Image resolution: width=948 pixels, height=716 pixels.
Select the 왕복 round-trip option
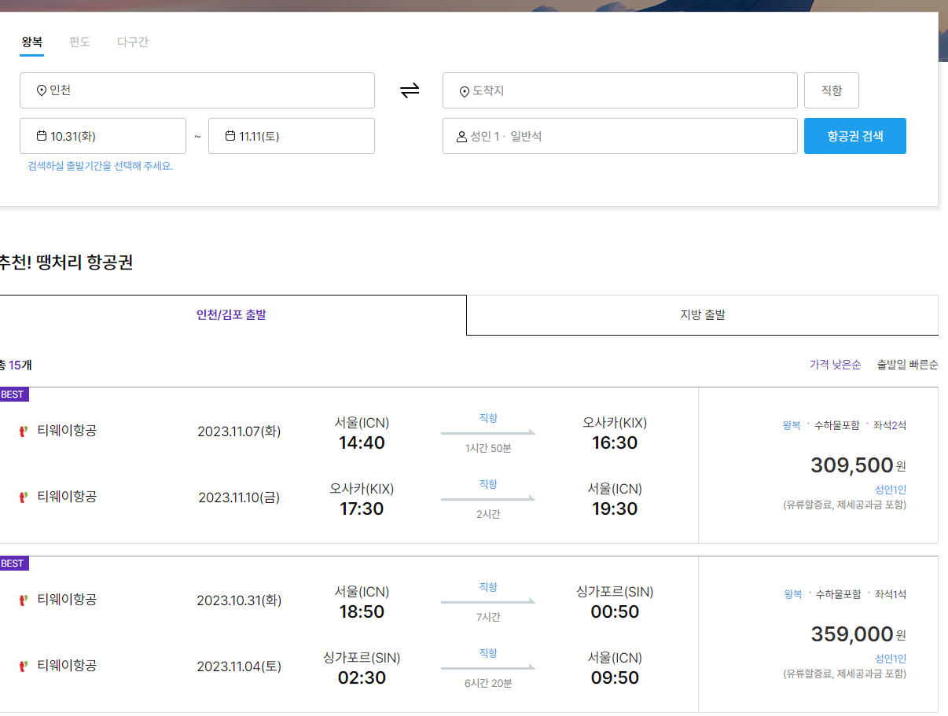point(32,42)
